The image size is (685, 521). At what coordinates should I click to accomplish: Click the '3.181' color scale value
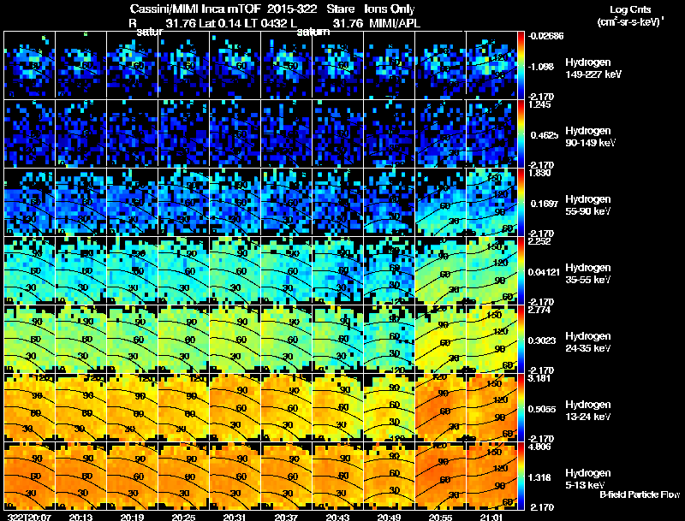(540, 378)
